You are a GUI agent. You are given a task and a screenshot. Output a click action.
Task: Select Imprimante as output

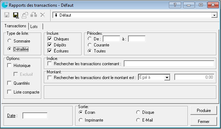tap(81, 120)
